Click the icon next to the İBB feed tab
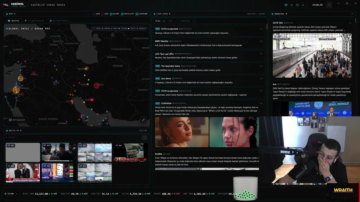 coord(176,21)
